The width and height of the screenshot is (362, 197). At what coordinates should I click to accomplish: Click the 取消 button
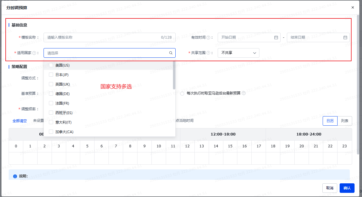(329, 188)
